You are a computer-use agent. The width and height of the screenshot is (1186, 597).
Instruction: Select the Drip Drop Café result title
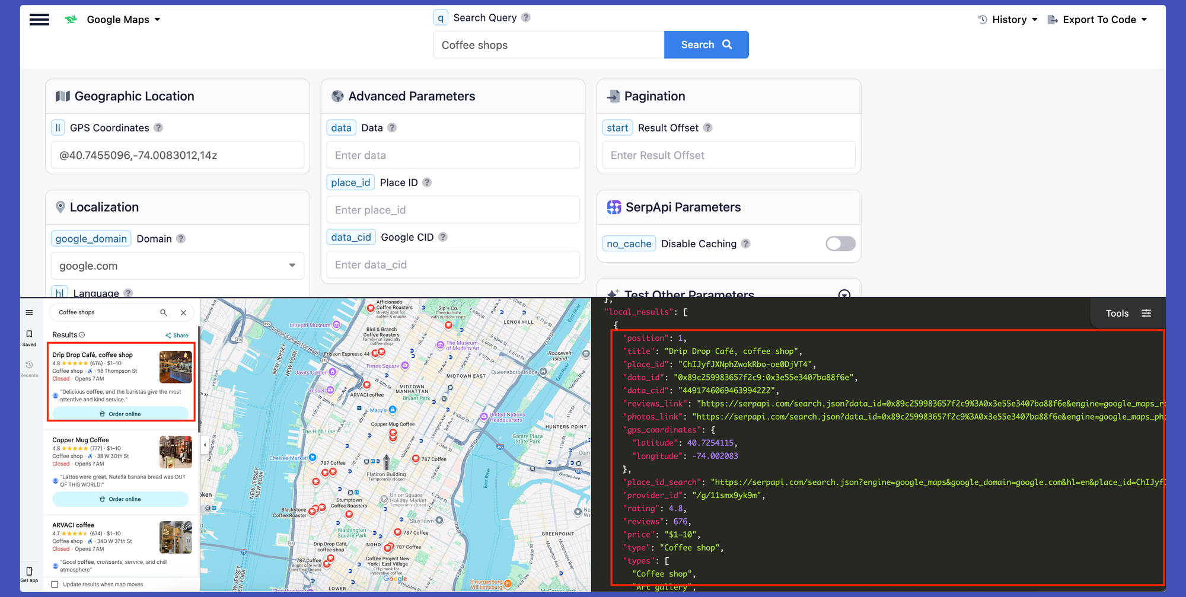pyautogui.click(x=93, y=355)
